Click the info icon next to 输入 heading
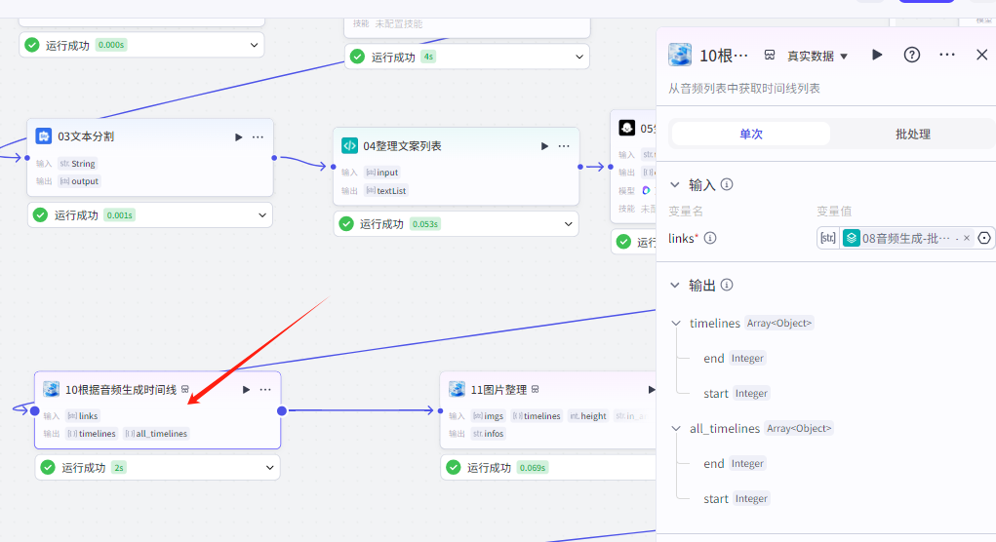Viewport: 996px width, 542px height. (727, 184)
